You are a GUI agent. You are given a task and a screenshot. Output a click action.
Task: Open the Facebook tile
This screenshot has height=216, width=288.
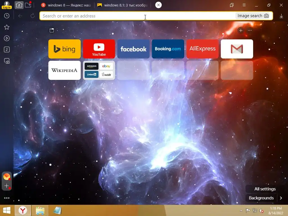[x=134, y=49]
